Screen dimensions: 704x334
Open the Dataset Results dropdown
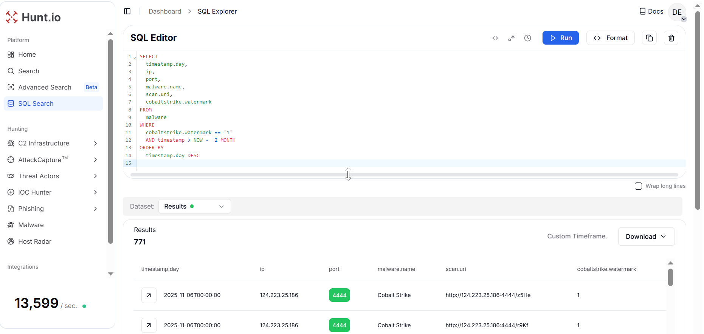click(194, 206)
